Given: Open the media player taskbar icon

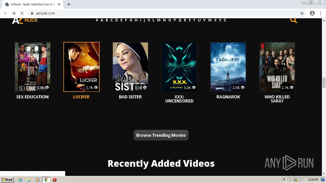Looking at the screenshot, I should click(37, 180).
